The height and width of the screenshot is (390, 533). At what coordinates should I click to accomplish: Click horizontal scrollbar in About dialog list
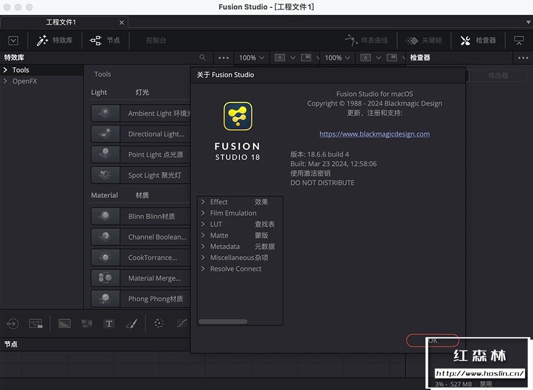coord(223,321)
